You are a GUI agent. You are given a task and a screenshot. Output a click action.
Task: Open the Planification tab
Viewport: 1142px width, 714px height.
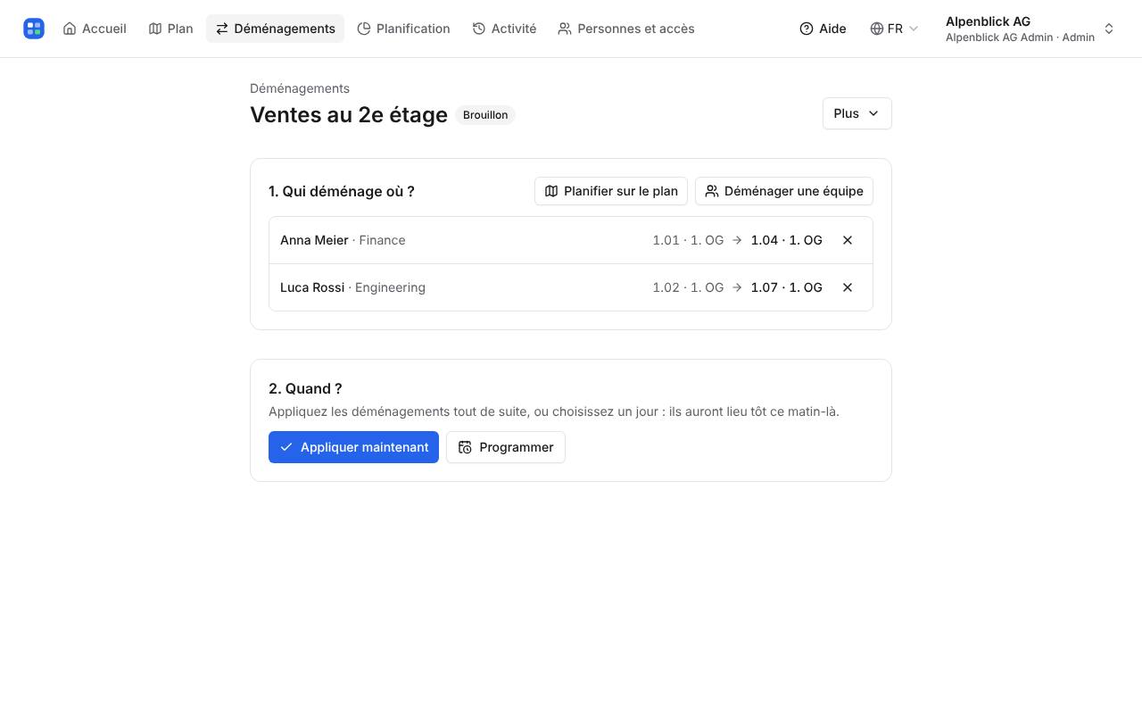tap(403, 29)
